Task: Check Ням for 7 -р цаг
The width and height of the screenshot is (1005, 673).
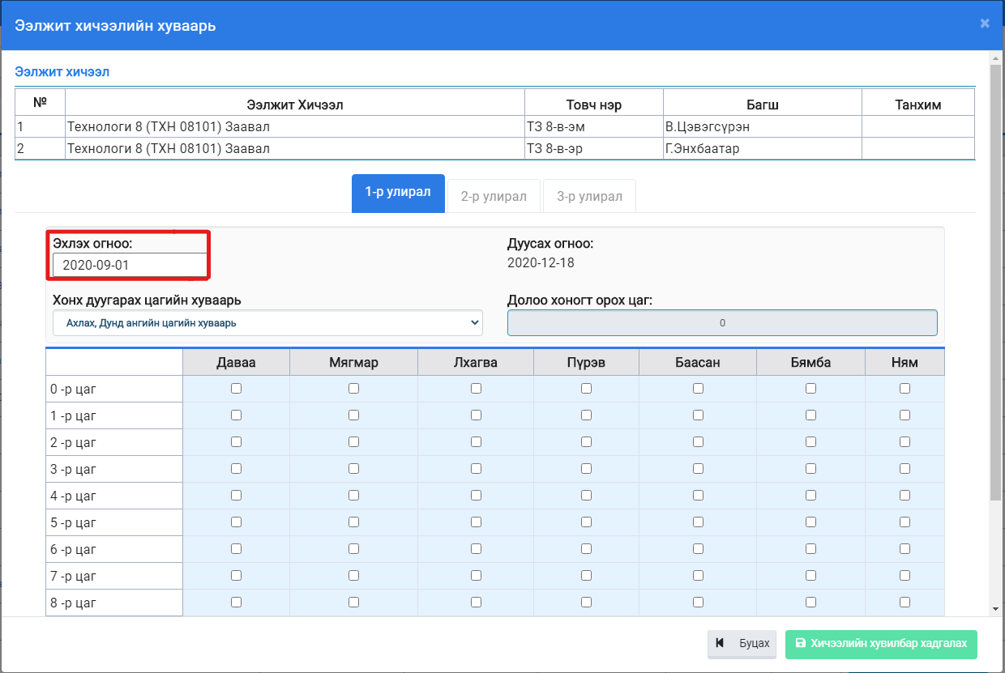Action: [x=904, y=576]
